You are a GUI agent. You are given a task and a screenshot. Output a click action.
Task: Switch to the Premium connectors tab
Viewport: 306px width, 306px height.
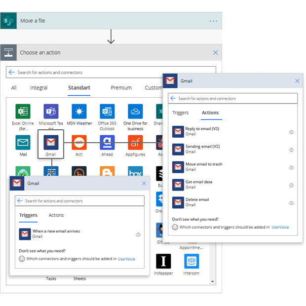click(121, 88)
